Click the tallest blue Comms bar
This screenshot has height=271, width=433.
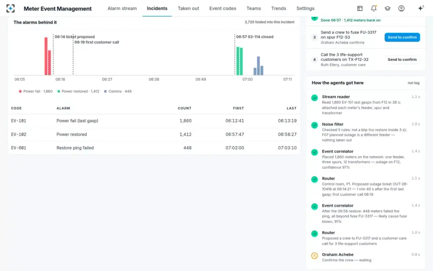[258, 66]
